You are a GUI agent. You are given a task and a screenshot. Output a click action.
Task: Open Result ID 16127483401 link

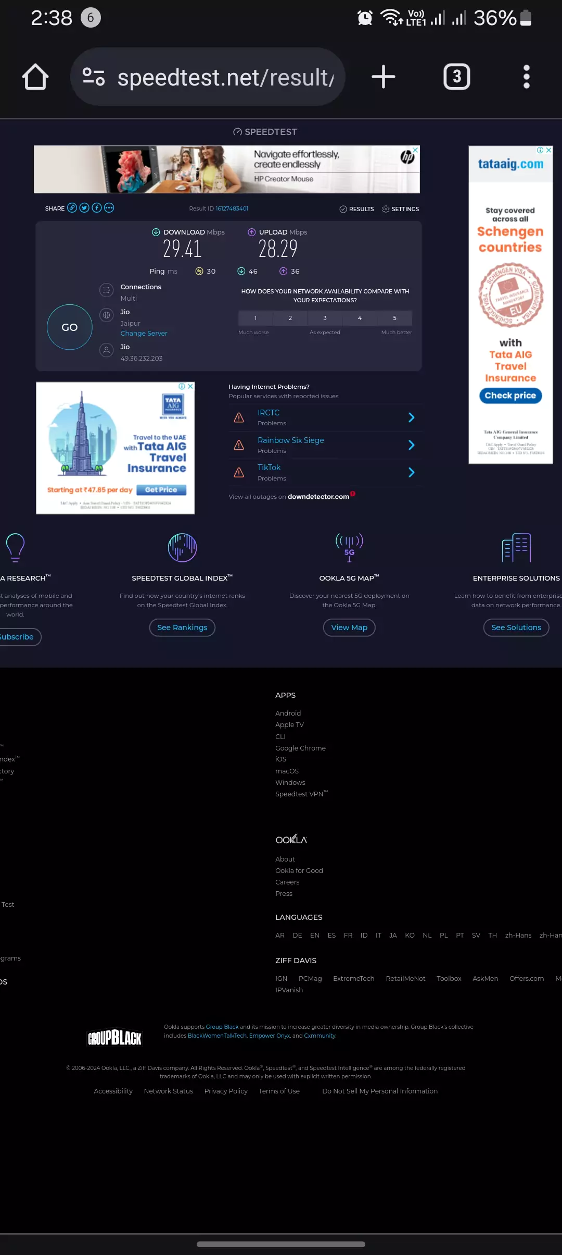[232, 208]
